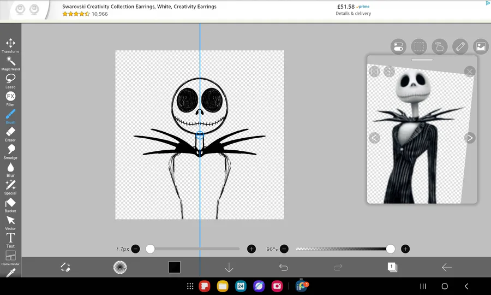Screen dimensions: 491x295
Task: Open the Android app drawer grid
Action: click(190, 286)
